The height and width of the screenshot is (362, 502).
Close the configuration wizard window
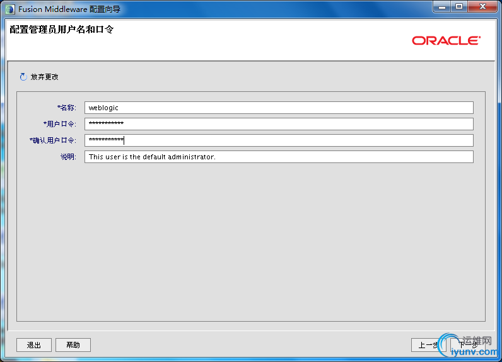pyautogui.click(x=482, y=6)
